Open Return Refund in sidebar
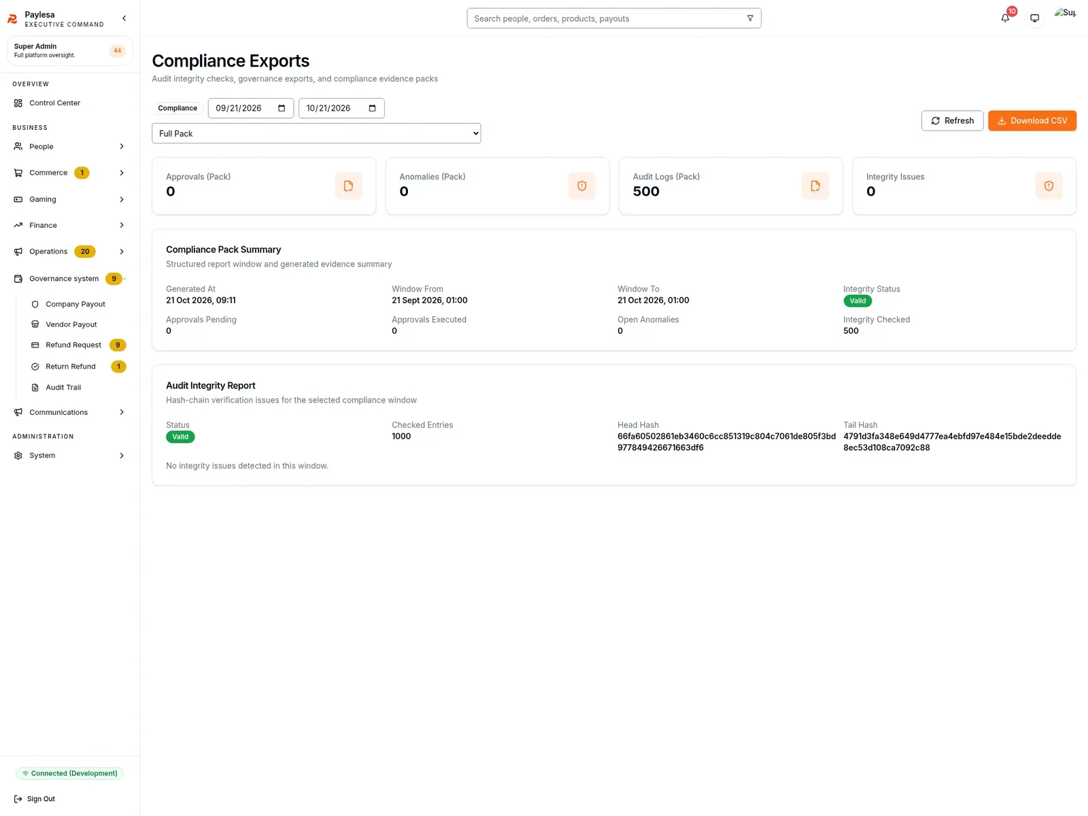 tap(78, 367)
